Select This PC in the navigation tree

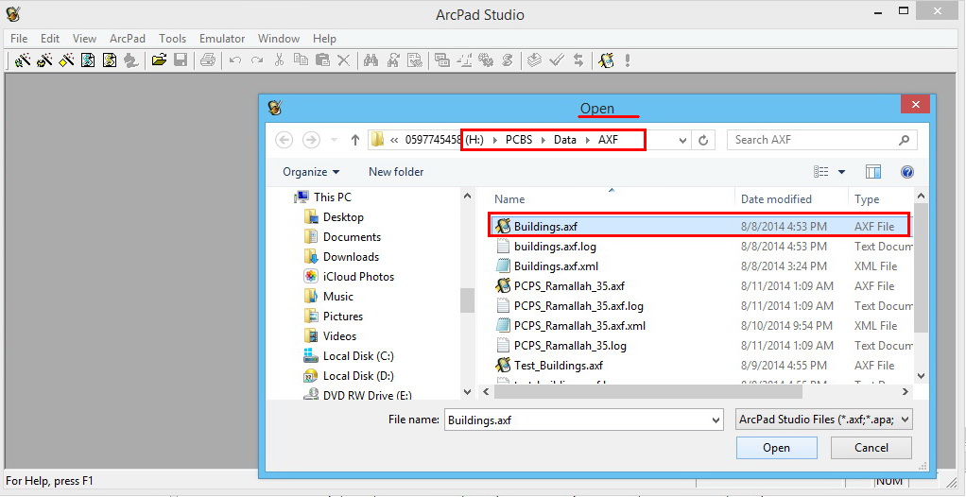point(322,197)
